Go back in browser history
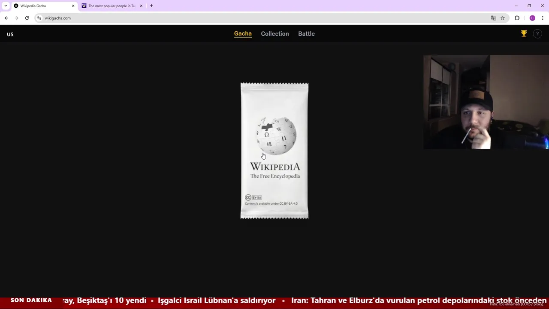This screenshot has height=309, width=549. coord(6,18)
